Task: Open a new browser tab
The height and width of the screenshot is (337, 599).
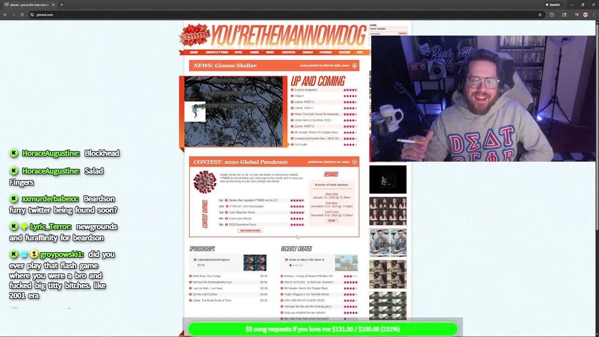Action: pyautogui.click(x=61, y=5)
